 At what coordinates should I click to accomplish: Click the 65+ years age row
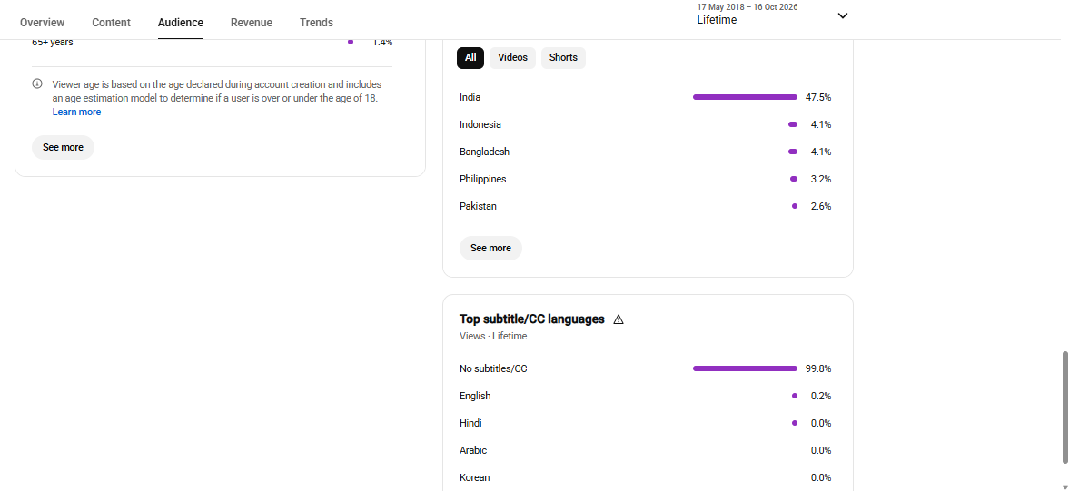(212, 42)
